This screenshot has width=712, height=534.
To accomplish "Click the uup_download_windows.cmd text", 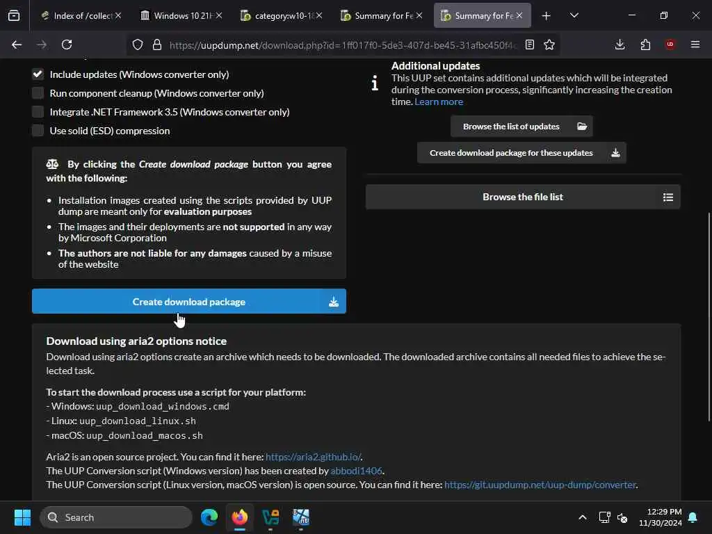I will point(163,406).
